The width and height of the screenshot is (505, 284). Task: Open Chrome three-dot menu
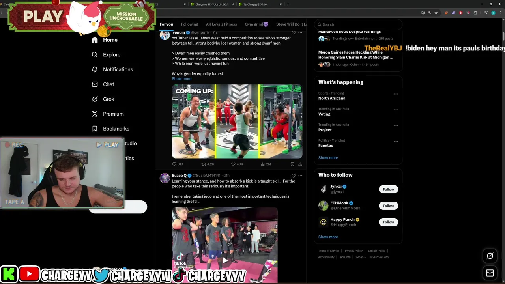tap(500, 13)
